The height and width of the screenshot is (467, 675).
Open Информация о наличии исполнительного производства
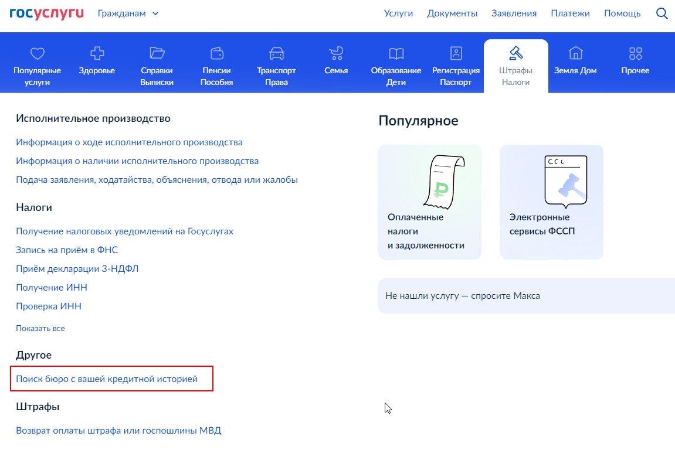(137, 161)
